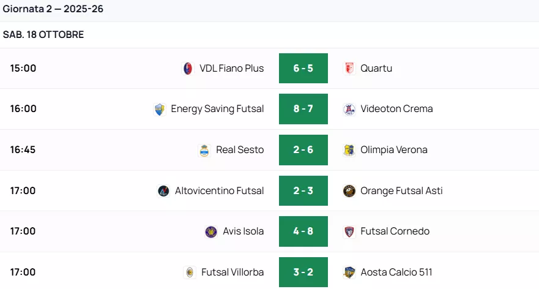Open the 2 - 6 score box
Screen dimensions: 539x289
[x=303, y=150]
